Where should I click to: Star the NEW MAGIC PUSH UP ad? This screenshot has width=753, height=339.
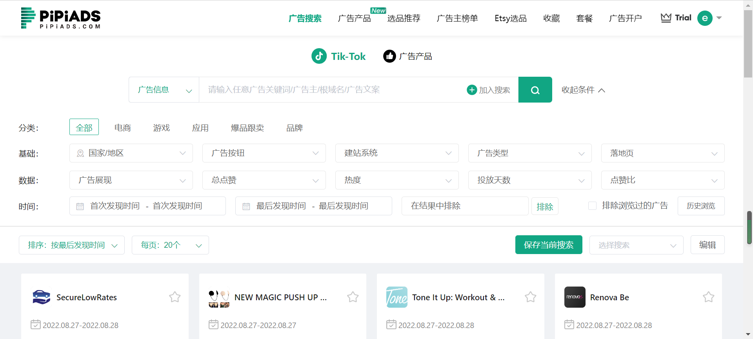tap(353, 297)
